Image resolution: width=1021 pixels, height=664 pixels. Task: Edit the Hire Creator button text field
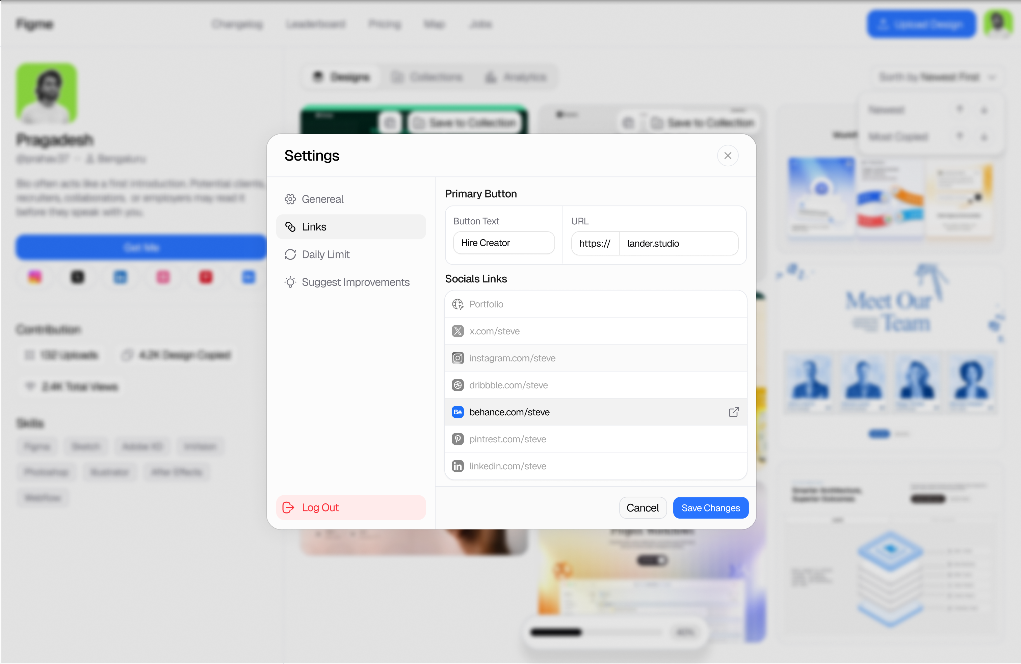[504, 243]
